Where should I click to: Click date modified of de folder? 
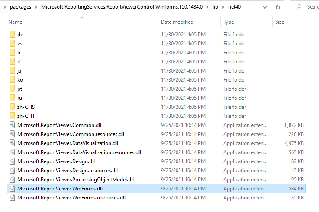[183, 35]
